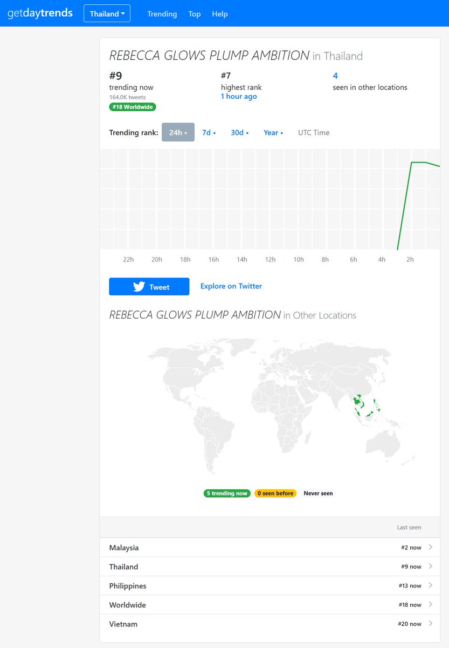Click the blue Tweet button

(149, 287)
